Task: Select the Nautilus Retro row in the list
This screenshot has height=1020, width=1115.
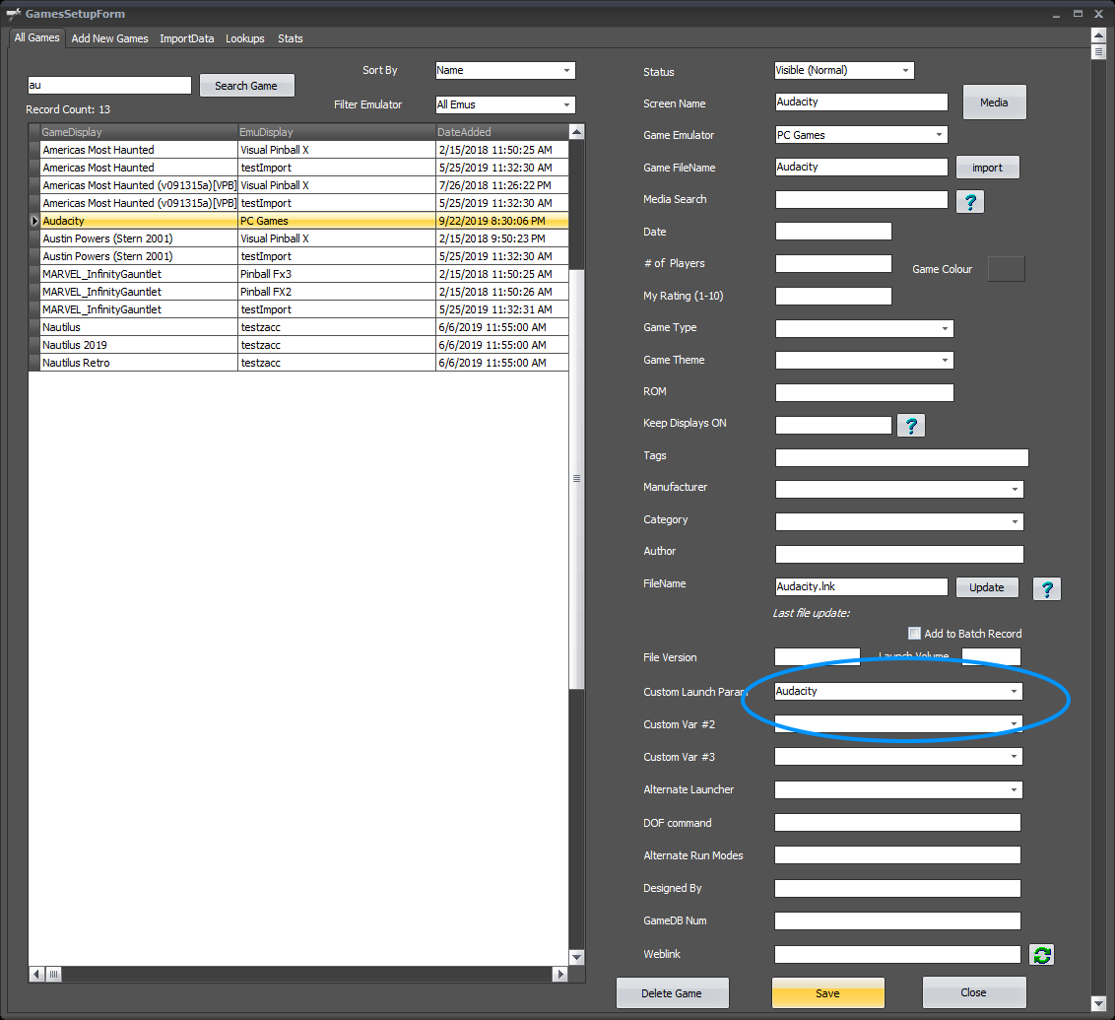Action: [138, 363]
